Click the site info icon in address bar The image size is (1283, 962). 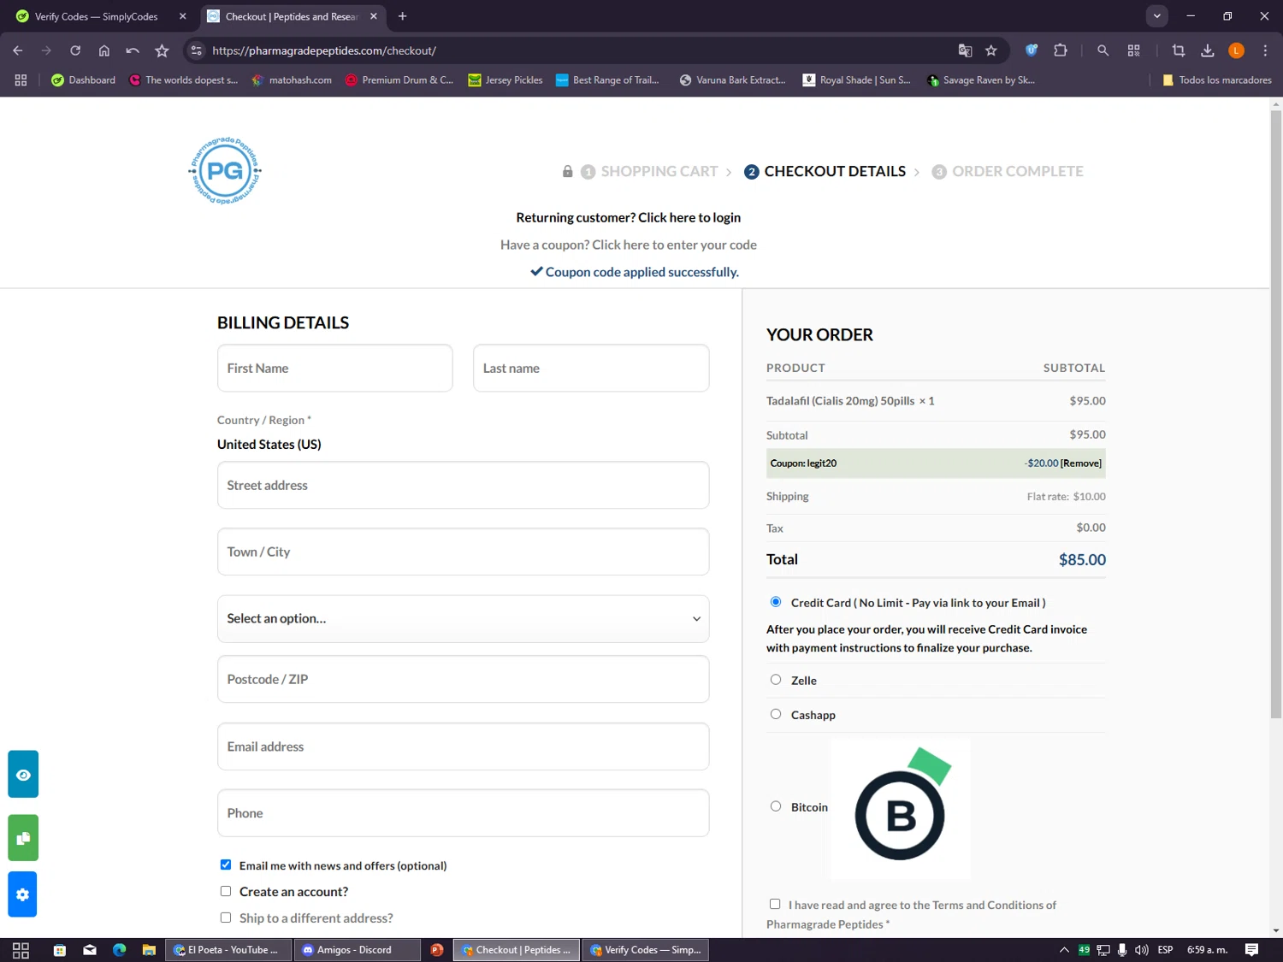click(197, 50)
